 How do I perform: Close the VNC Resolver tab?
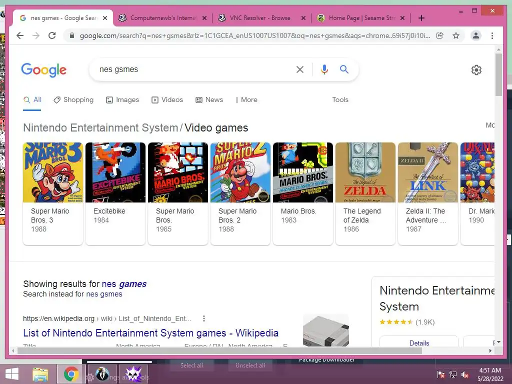pos(303,18)
